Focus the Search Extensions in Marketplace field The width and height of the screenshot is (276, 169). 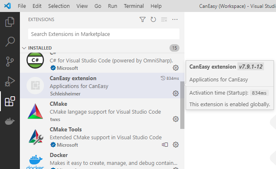tap(104, 34)
